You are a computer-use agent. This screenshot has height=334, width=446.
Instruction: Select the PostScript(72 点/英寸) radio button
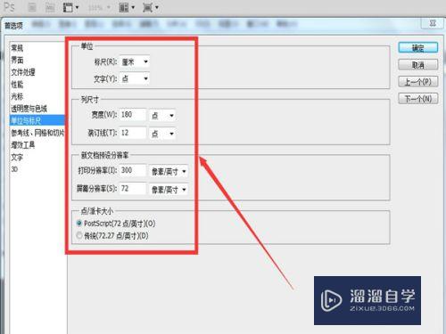(79, 223)
